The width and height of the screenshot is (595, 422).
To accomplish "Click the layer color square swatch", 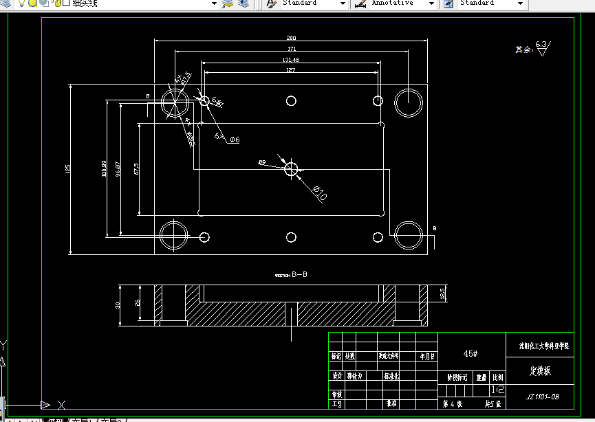I will point(66,3).
